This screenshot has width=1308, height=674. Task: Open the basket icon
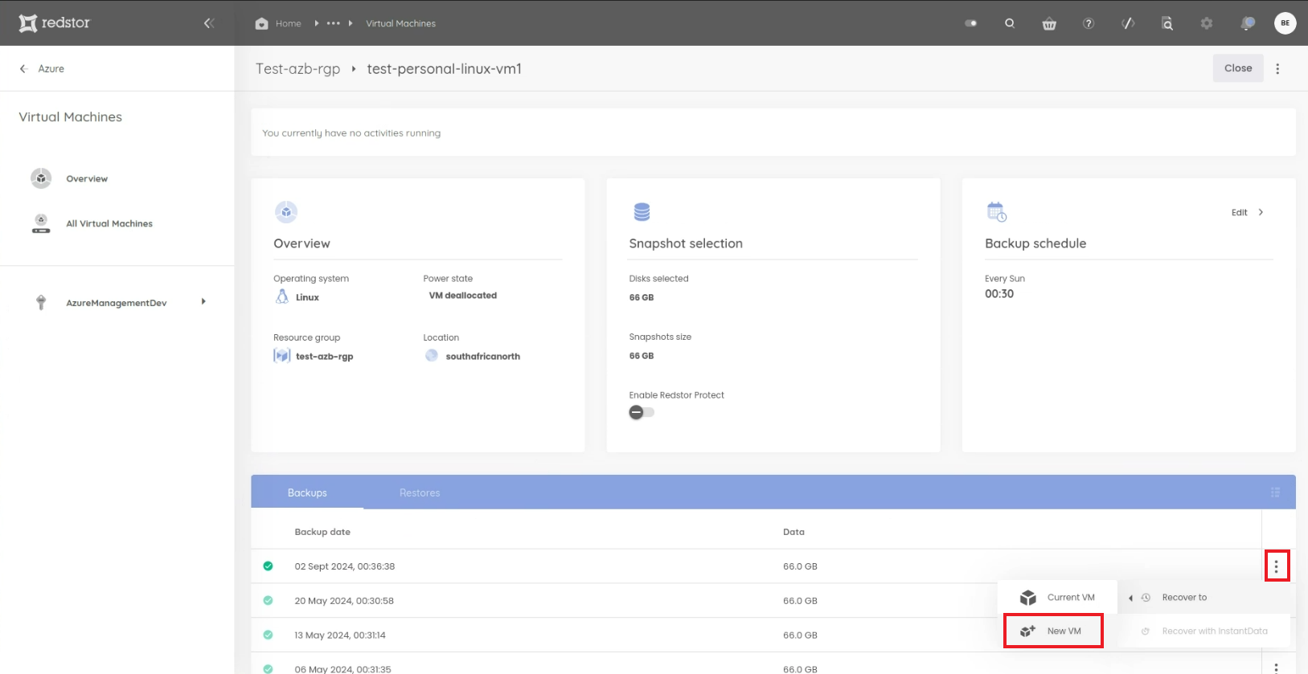click(1049, 23)
